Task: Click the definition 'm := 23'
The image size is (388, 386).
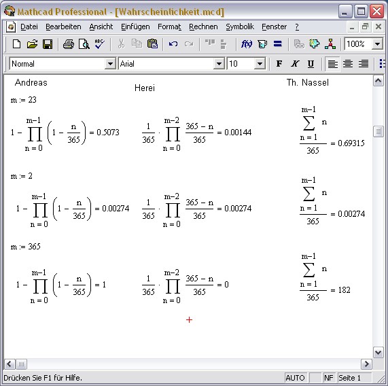Action: pos(24,100)
